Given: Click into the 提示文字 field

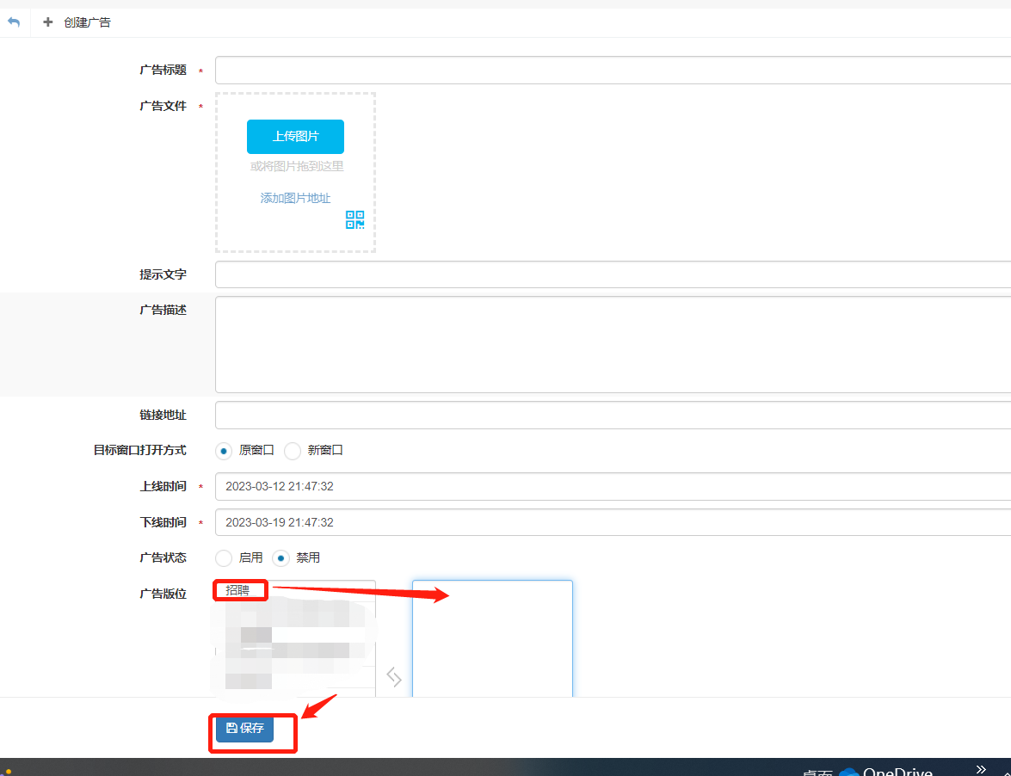Looking at the screenshot, I should [613, 274].
